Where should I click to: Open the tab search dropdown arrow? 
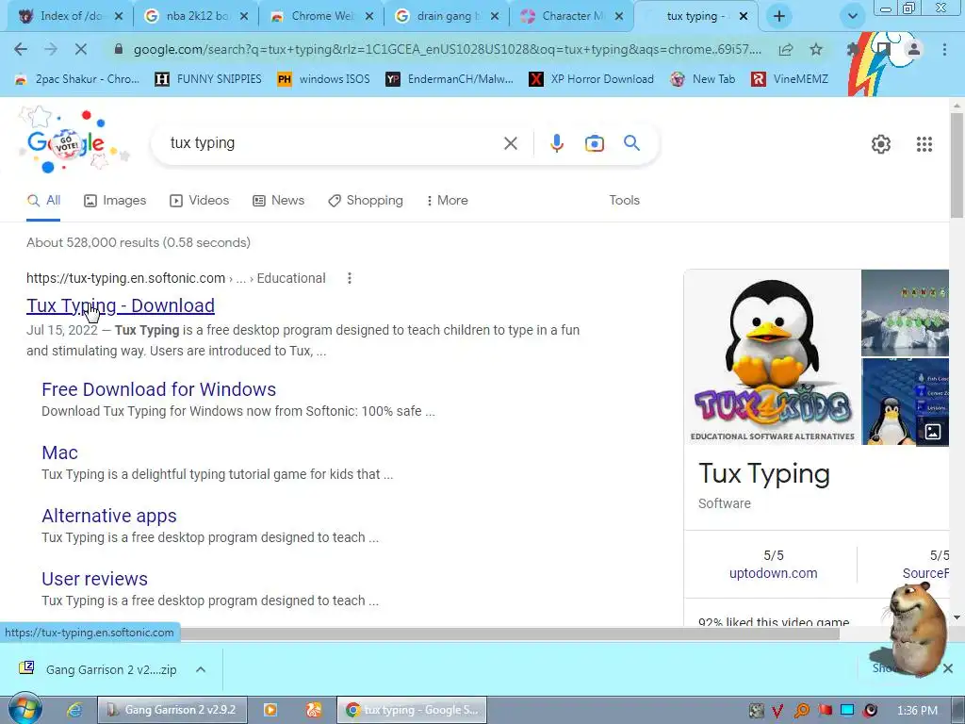tap(852, 17)
